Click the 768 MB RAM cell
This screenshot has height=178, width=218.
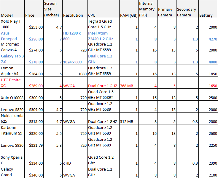click(x=129, y=82)
